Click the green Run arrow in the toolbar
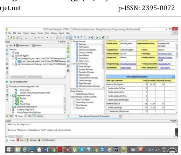 pyautogui.click(x=97, y=37)
